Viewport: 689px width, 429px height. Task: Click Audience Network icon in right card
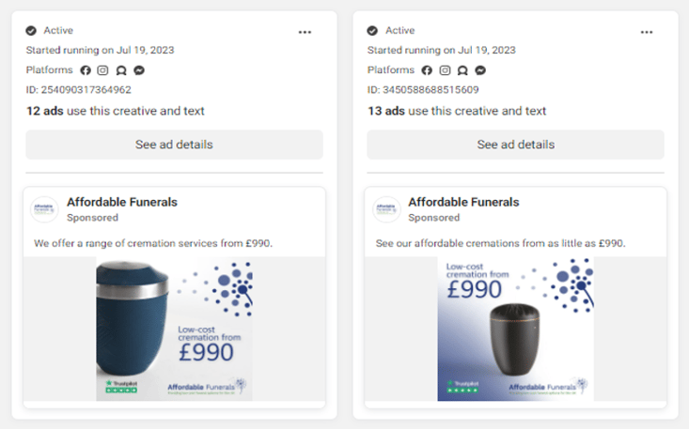462,70
